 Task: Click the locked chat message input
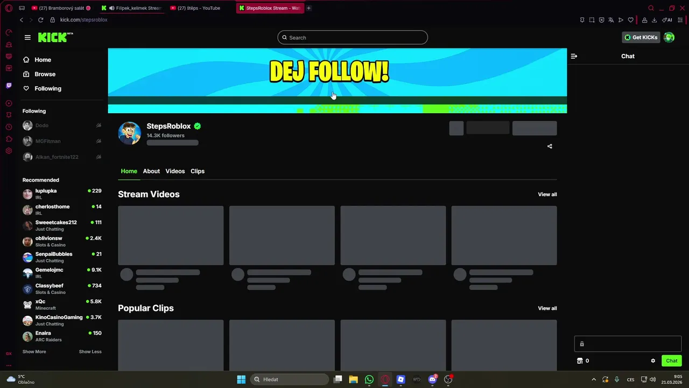tap(628, 344)
